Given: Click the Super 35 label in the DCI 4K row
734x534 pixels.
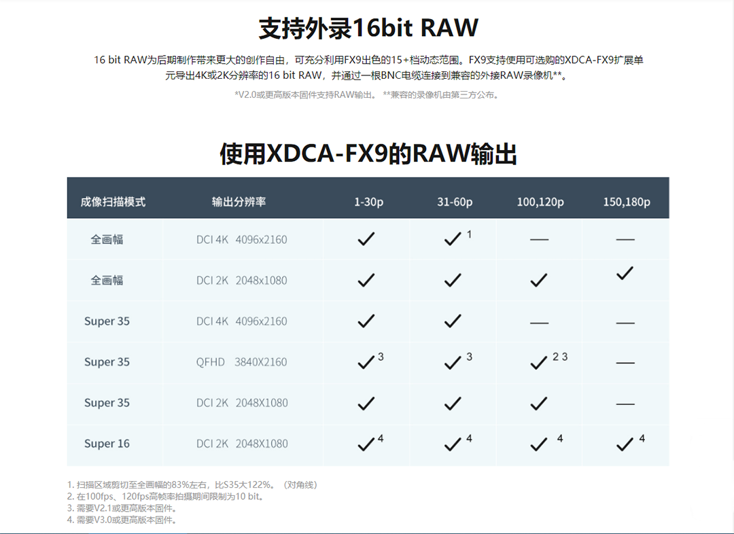Looking at the screenshot, I should click(107, 321).
